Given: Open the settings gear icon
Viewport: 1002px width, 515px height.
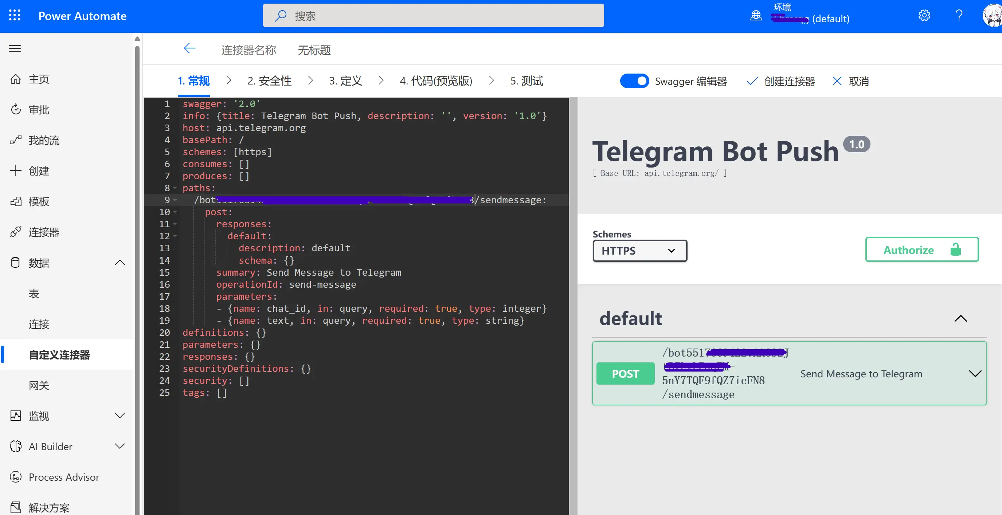Looking at the screenshot, I should pyautogui.click(x=924, y=16).
